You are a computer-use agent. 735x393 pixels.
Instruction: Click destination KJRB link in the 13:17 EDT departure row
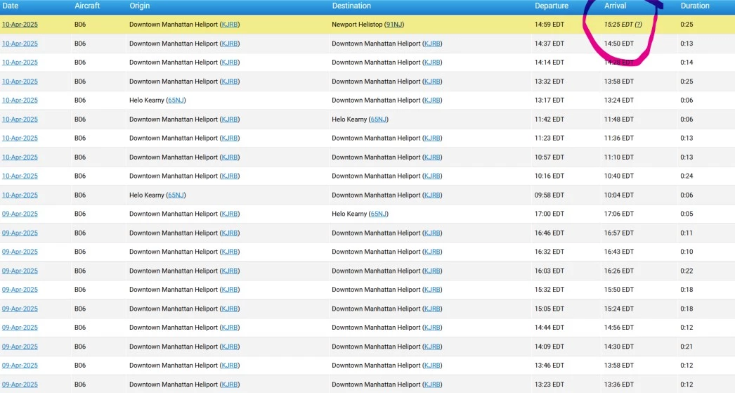point(432,101)
